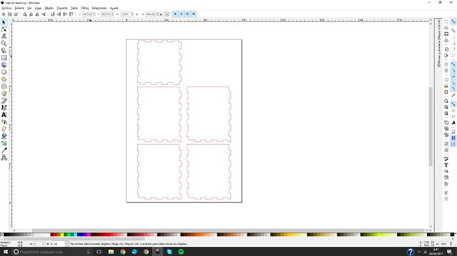The height and width of the screenshot is (256, 457).
Task: Click the Print document icon
Action: (446, 40)
